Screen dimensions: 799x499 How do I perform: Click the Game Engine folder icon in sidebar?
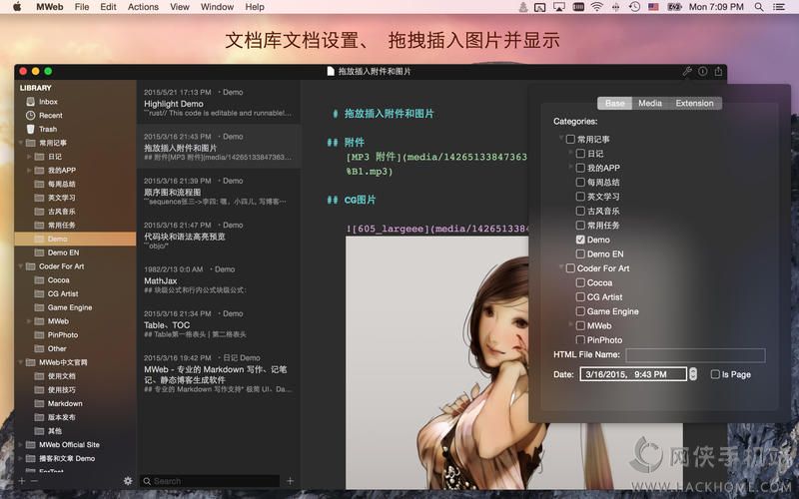pos(39,307)
